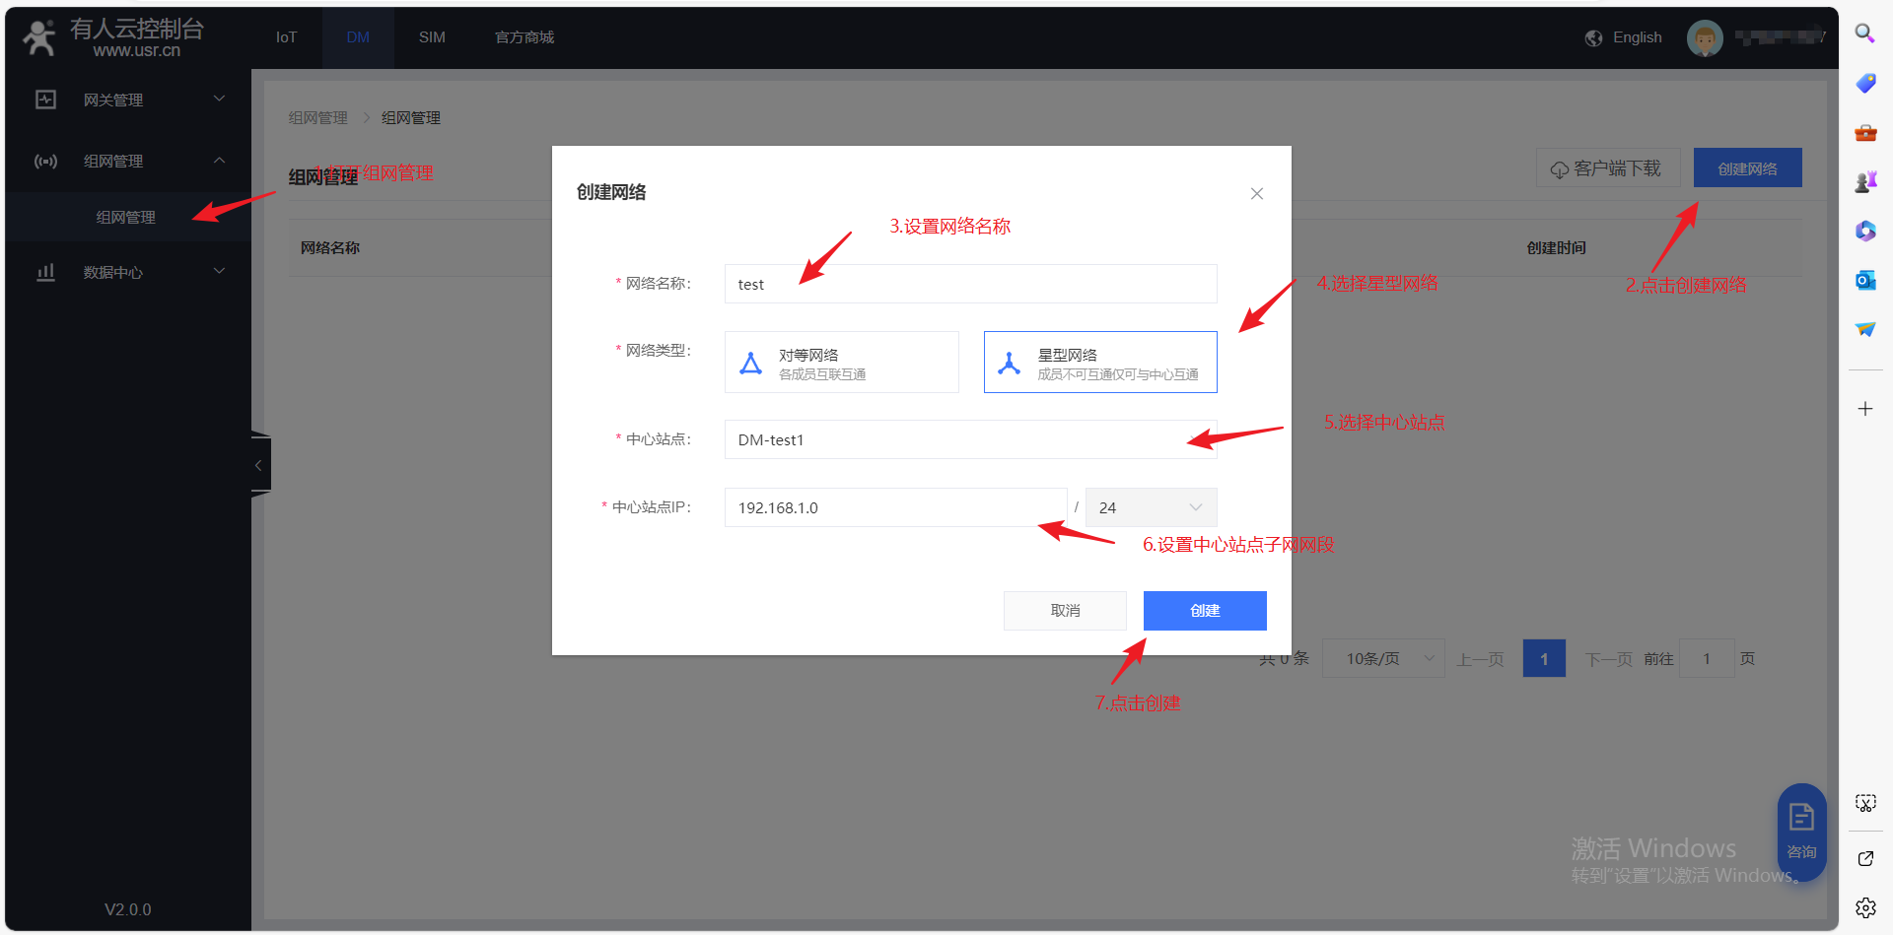Switch to the IoT top tab
This screenshot has height=935, width=1893.
click(x=286, y=37)
